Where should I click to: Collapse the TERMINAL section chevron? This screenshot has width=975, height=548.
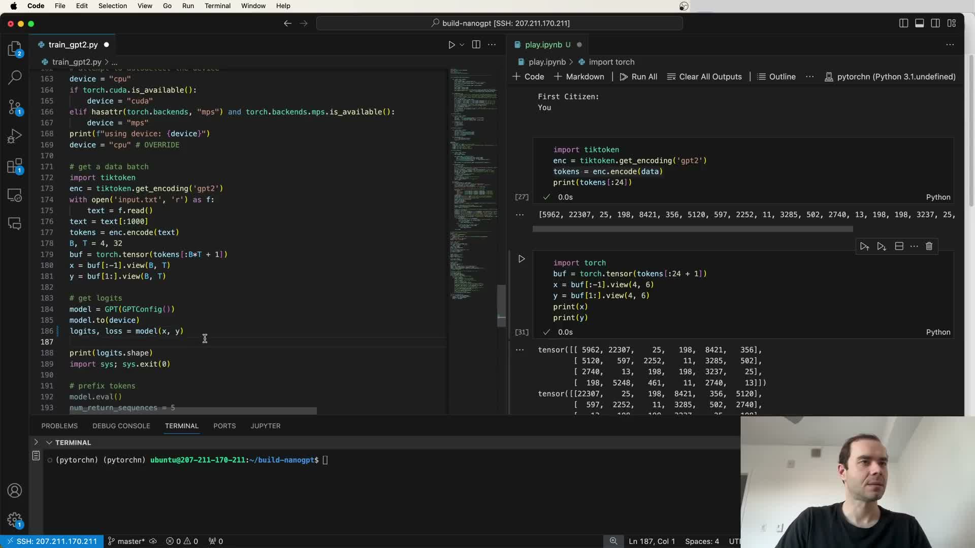(x=49, y=442)
